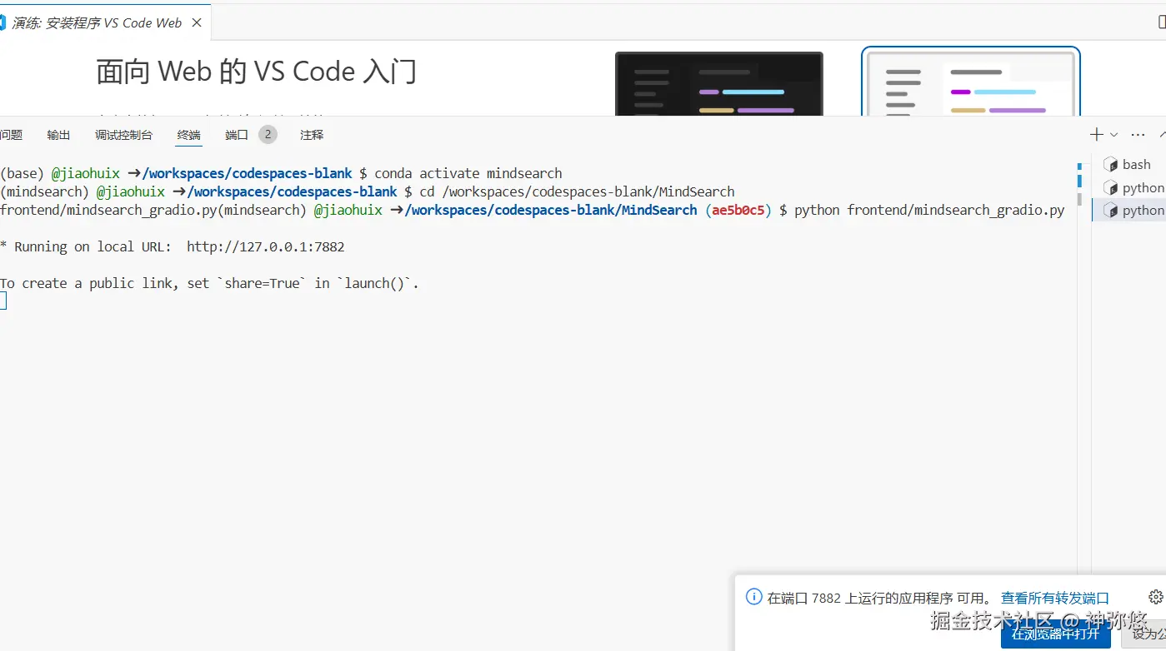Open the terminal panel more actions menu
This screenshot has height=651, width=1166.
coord(1138,135)
